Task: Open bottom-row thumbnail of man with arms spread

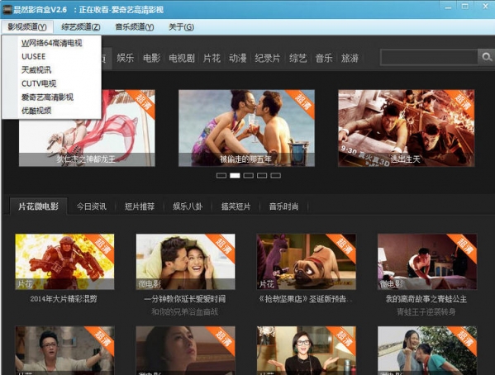Action: tap(64, 350)
